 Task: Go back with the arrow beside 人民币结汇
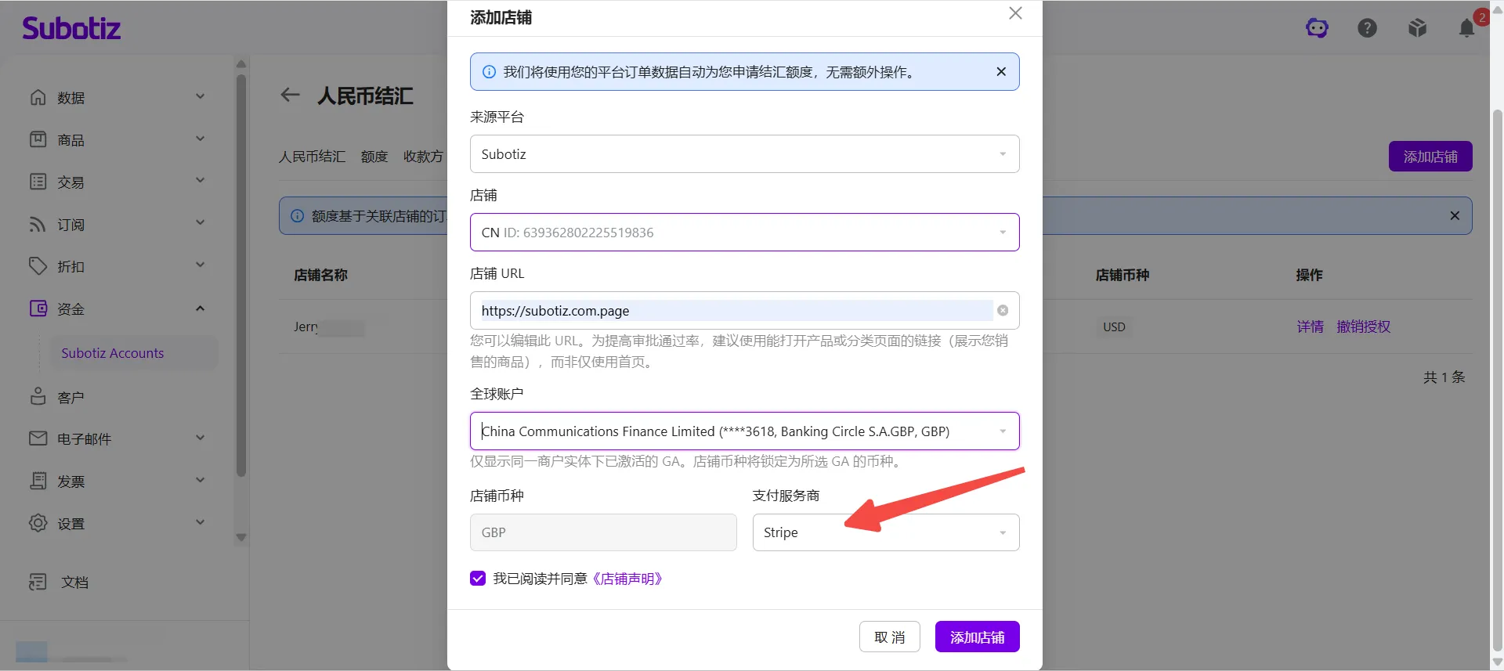(x=291, y=96)
